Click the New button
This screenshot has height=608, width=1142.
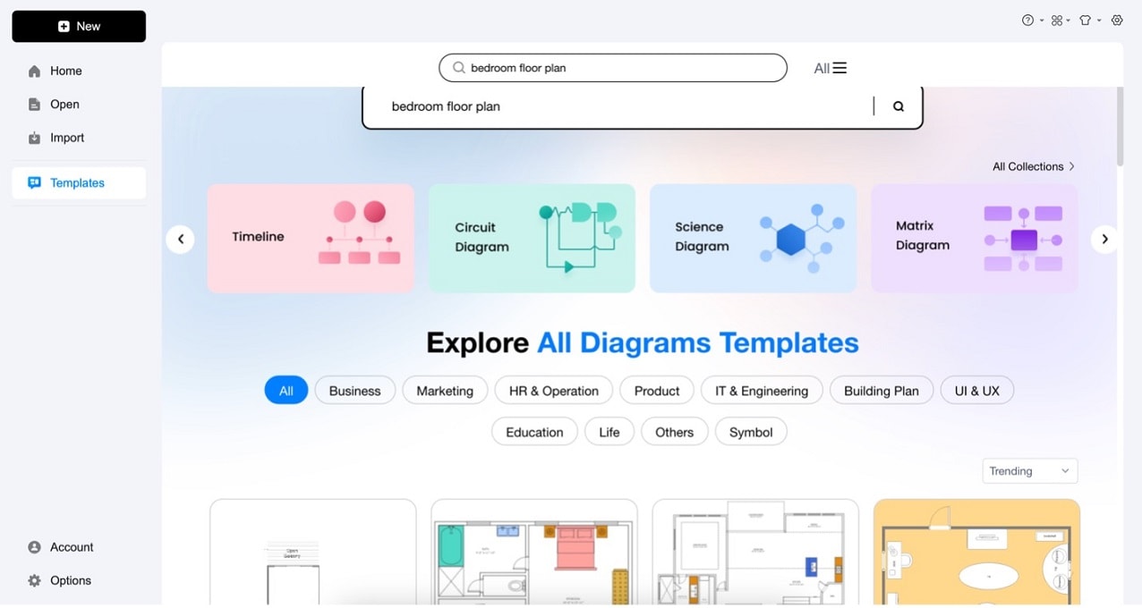(79, 27)
